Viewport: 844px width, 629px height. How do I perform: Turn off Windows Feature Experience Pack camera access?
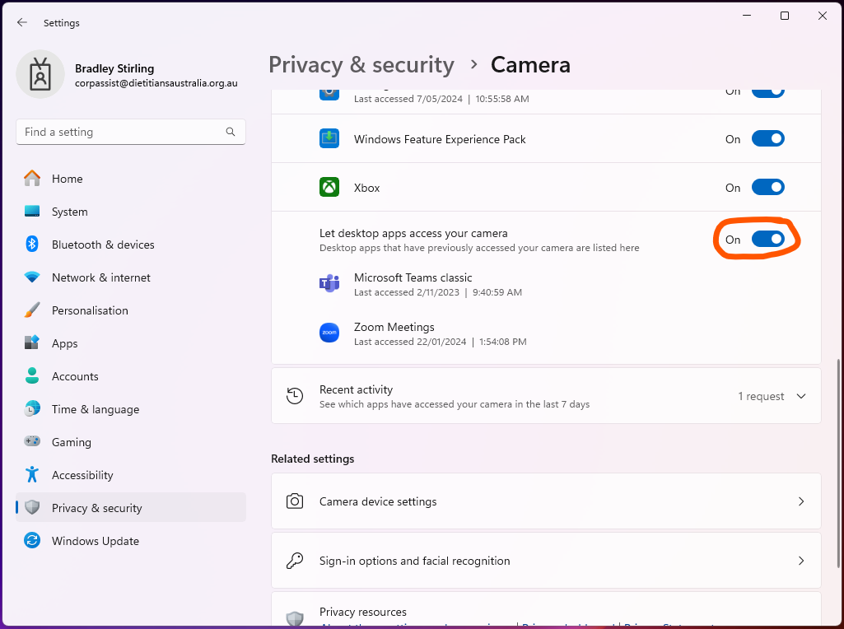(x=767, y=138)
